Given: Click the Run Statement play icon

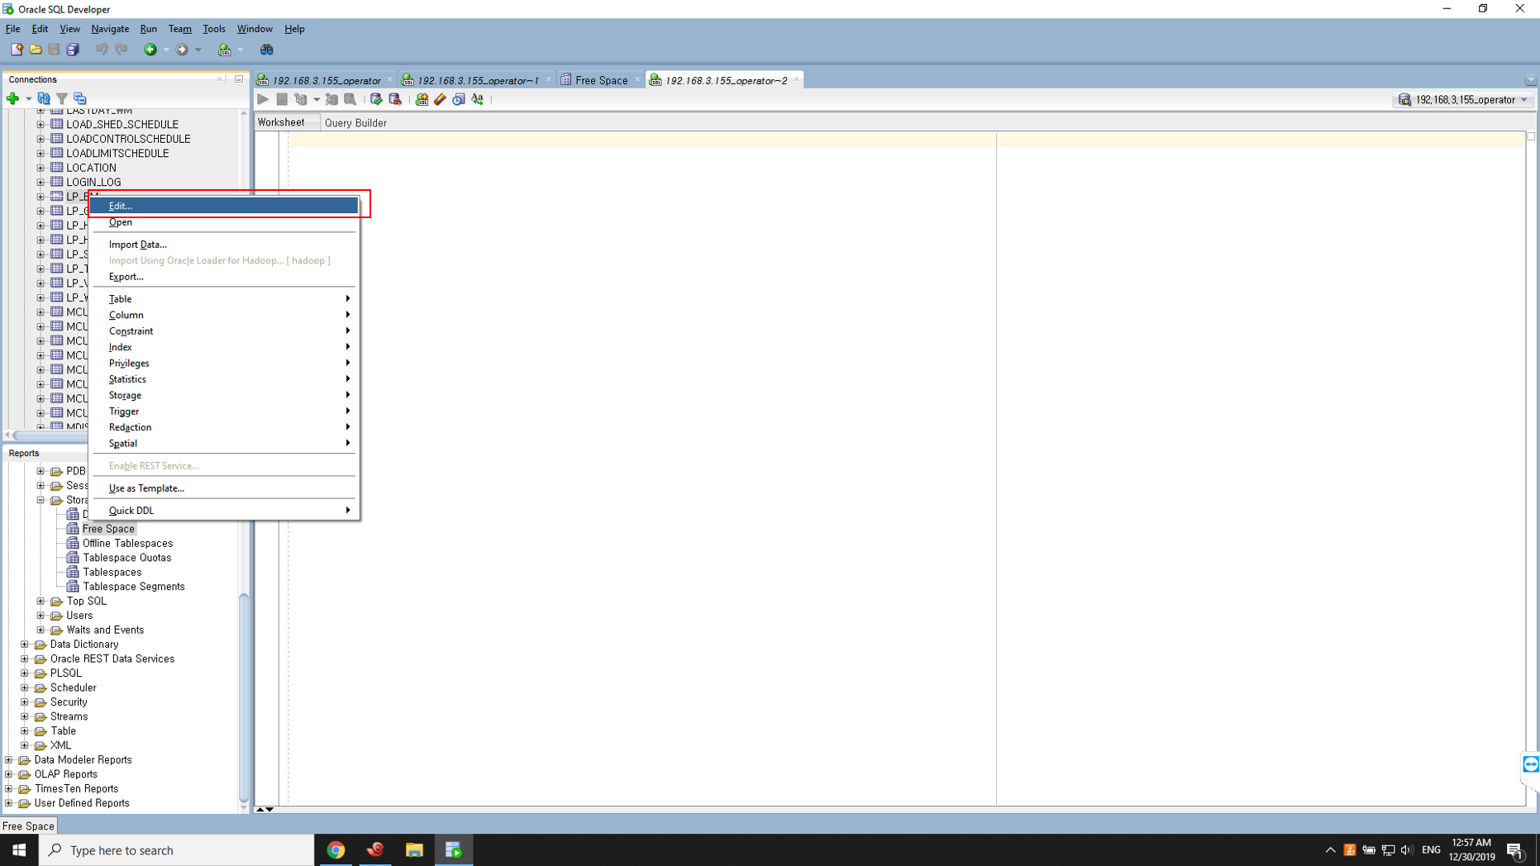Looking at the screenshot, I should tap(263, 99).
